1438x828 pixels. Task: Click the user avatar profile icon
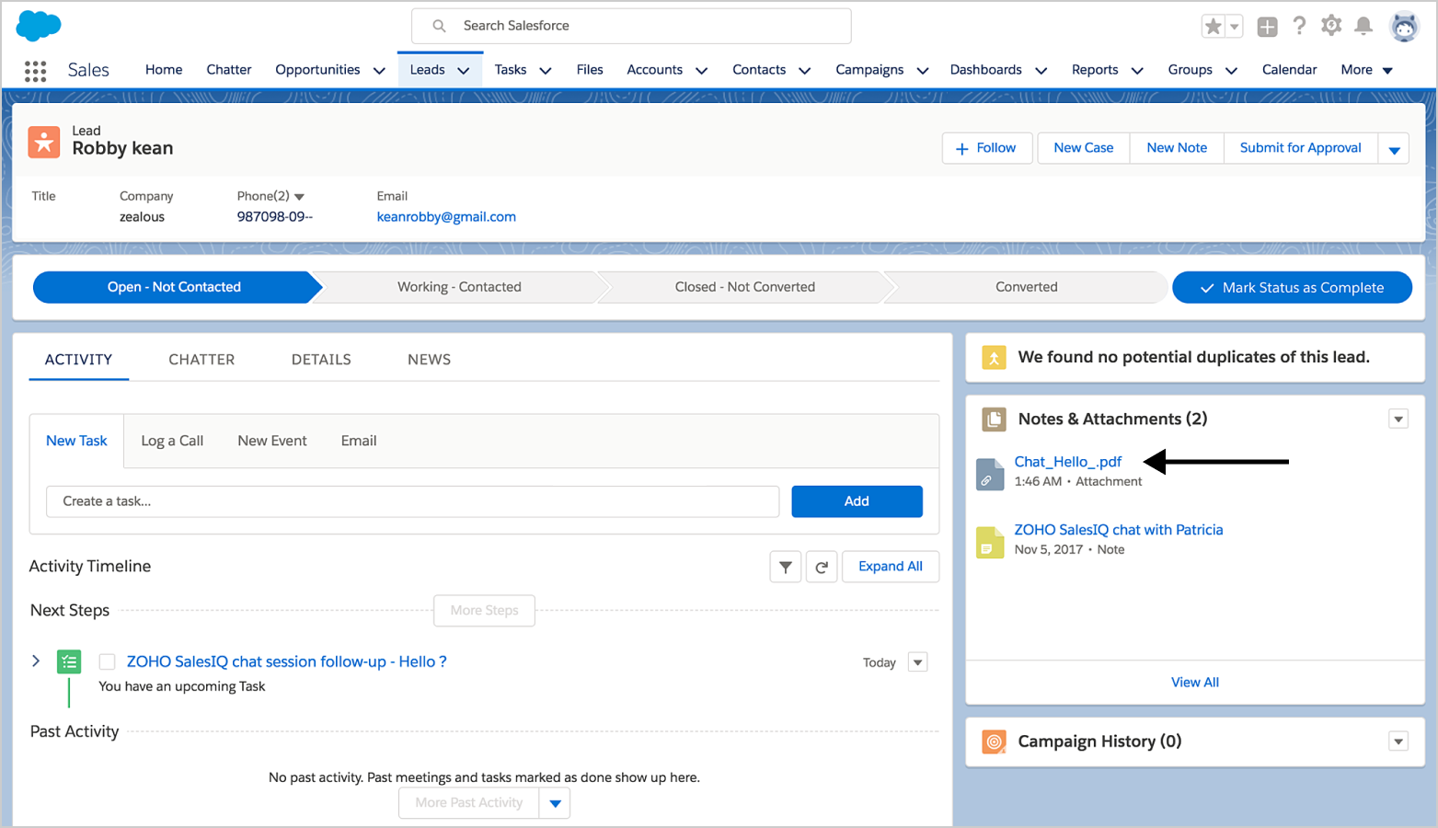(x=1404, y=27)
